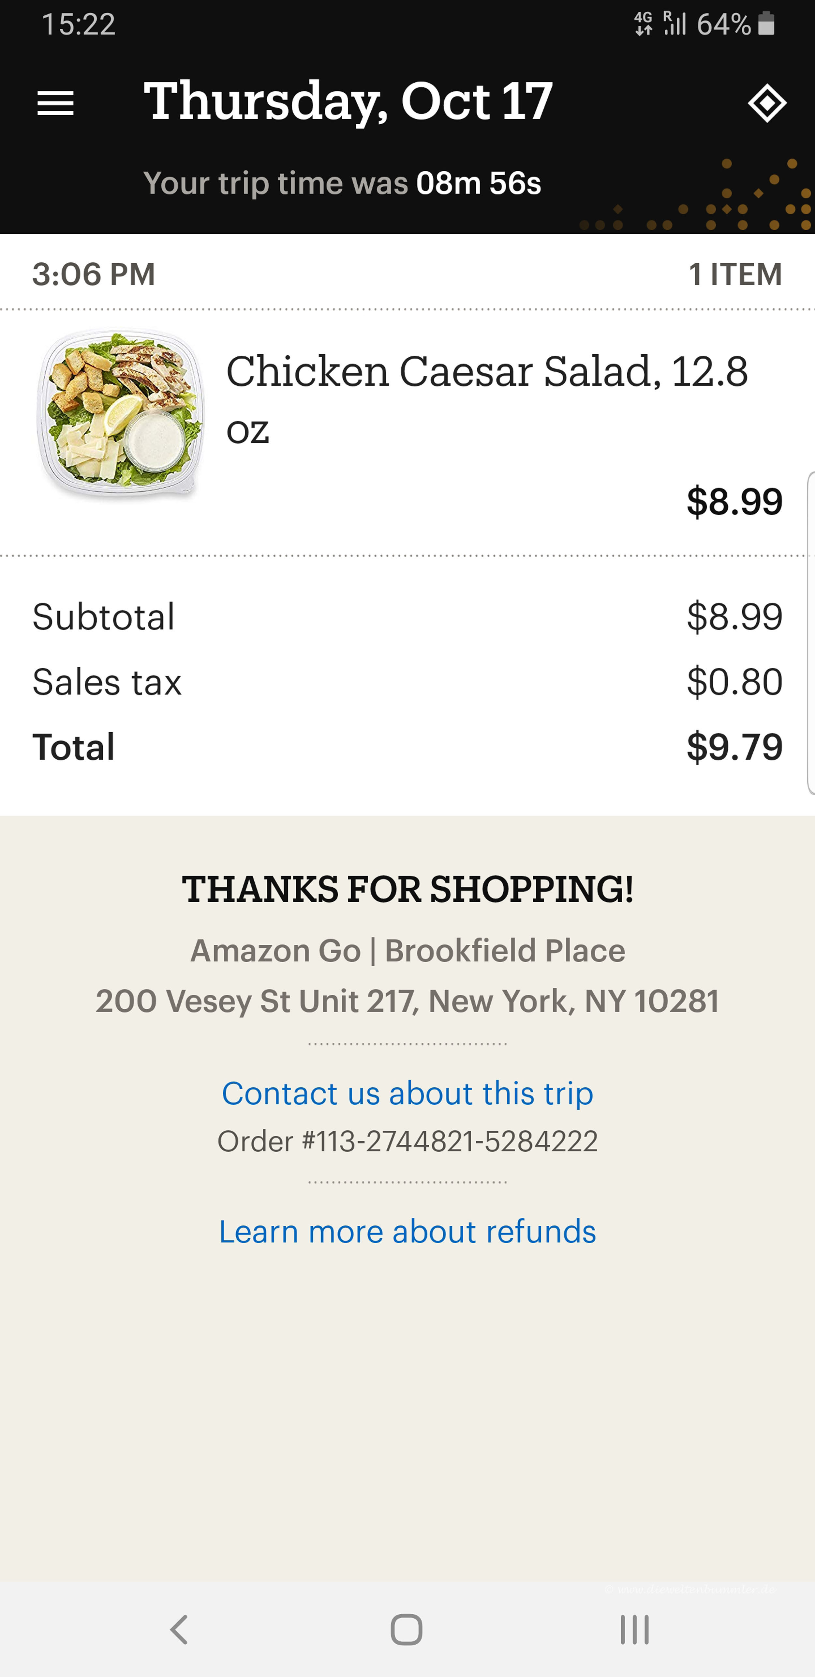
Task: Open Learn more about refunds
Action: (407, 1232)
